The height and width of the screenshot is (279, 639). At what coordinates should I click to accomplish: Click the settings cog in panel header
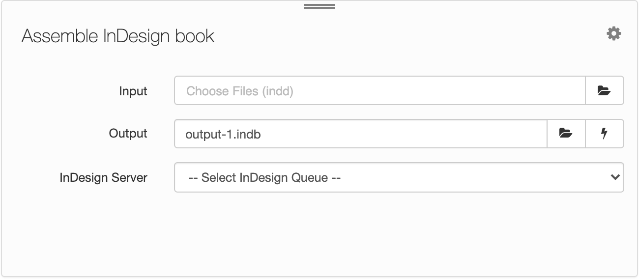pos(613,34)
